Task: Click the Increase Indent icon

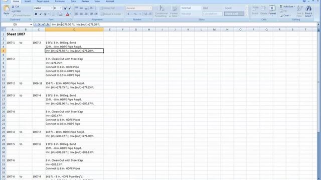Action: pyautogui.click(x=96, y=14)
